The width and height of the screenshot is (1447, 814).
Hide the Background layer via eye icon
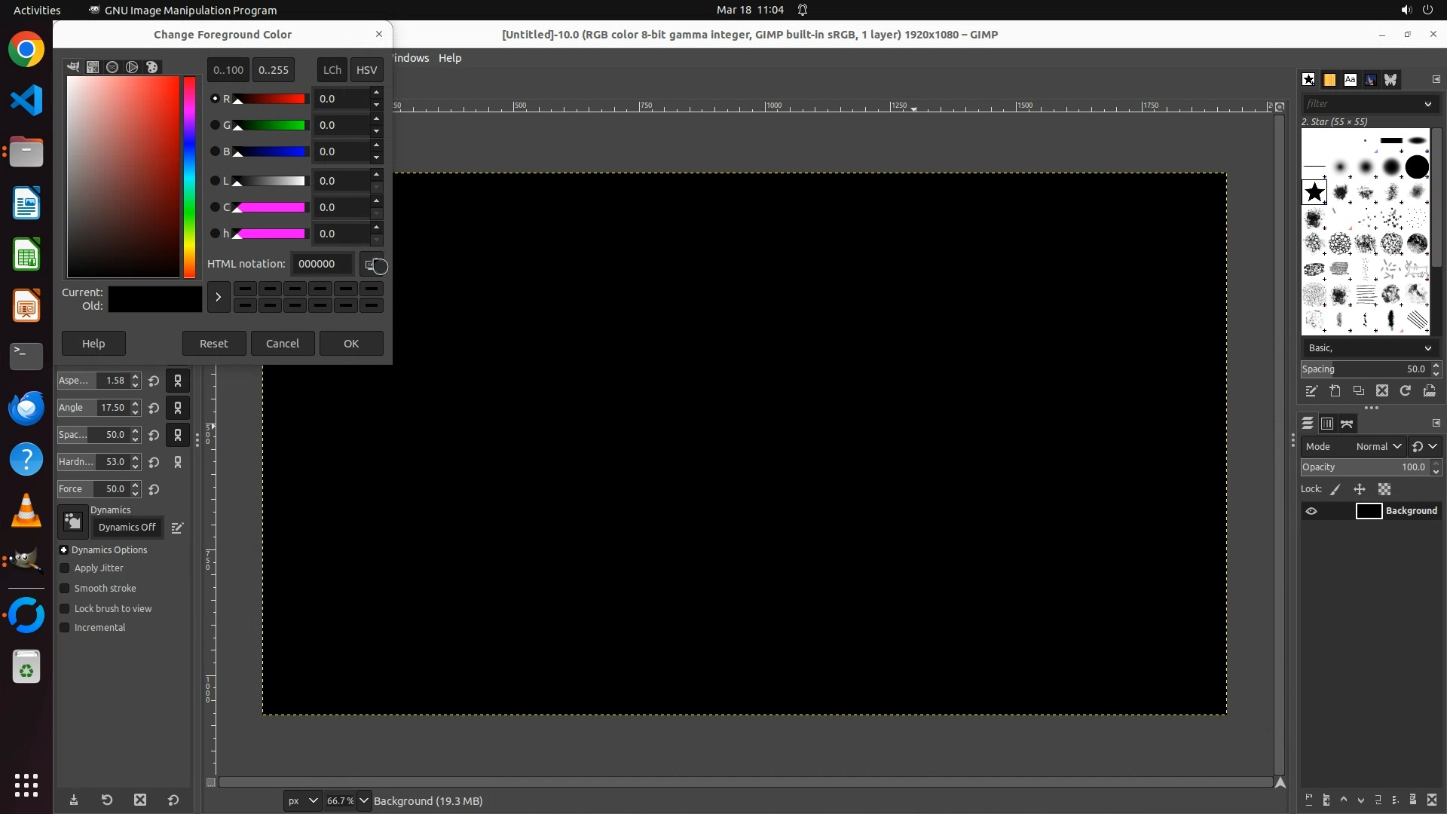coord(1311,511)
